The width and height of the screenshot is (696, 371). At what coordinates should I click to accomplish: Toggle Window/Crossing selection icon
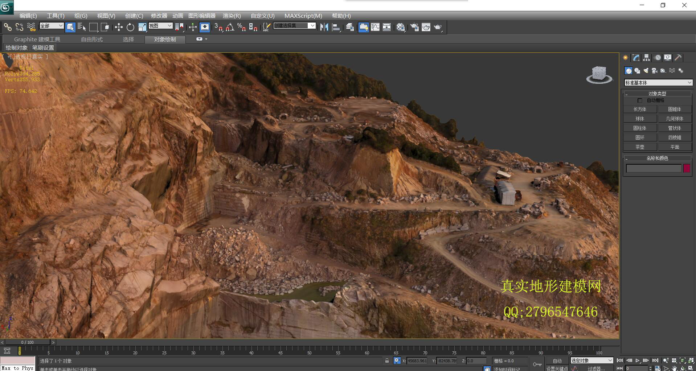tap(105, 27)
